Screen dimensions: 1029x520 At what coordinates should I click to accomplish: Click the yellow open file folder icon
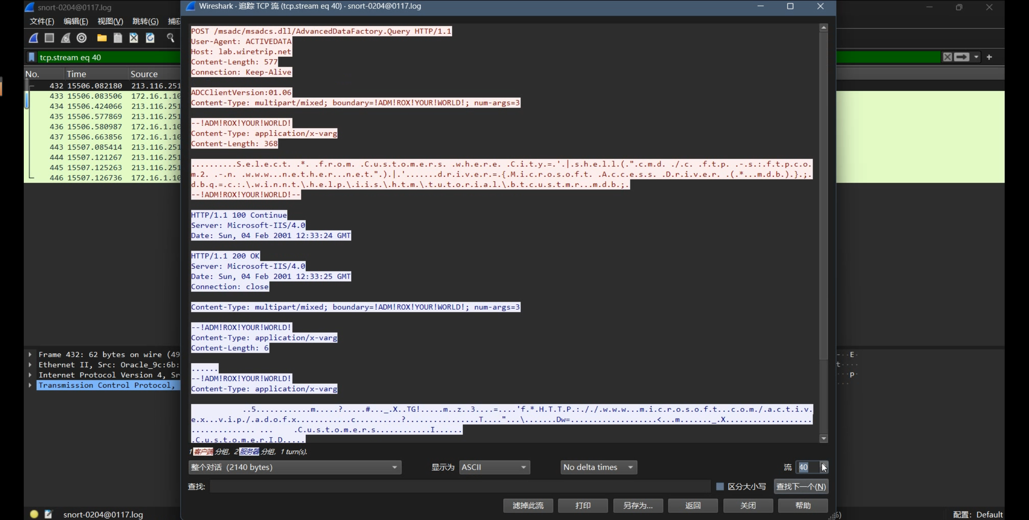[x=102, y=38]
